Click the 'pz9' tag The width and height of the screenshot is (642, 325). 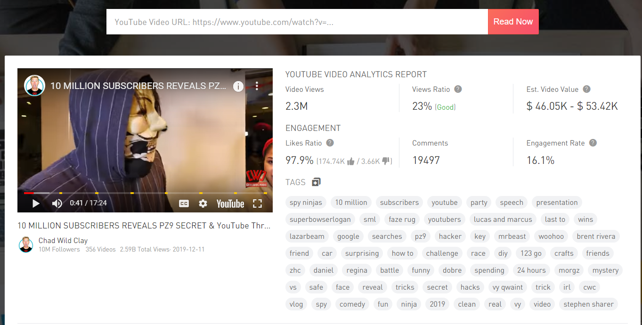(421, 236)
